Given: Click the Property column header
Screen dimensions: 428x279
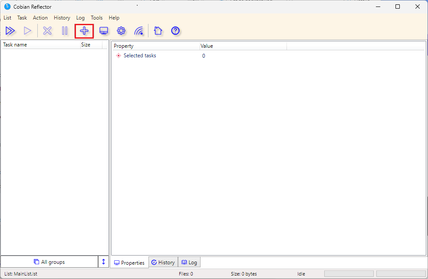Looking at the screenshot, I should [x=156, y=46].
